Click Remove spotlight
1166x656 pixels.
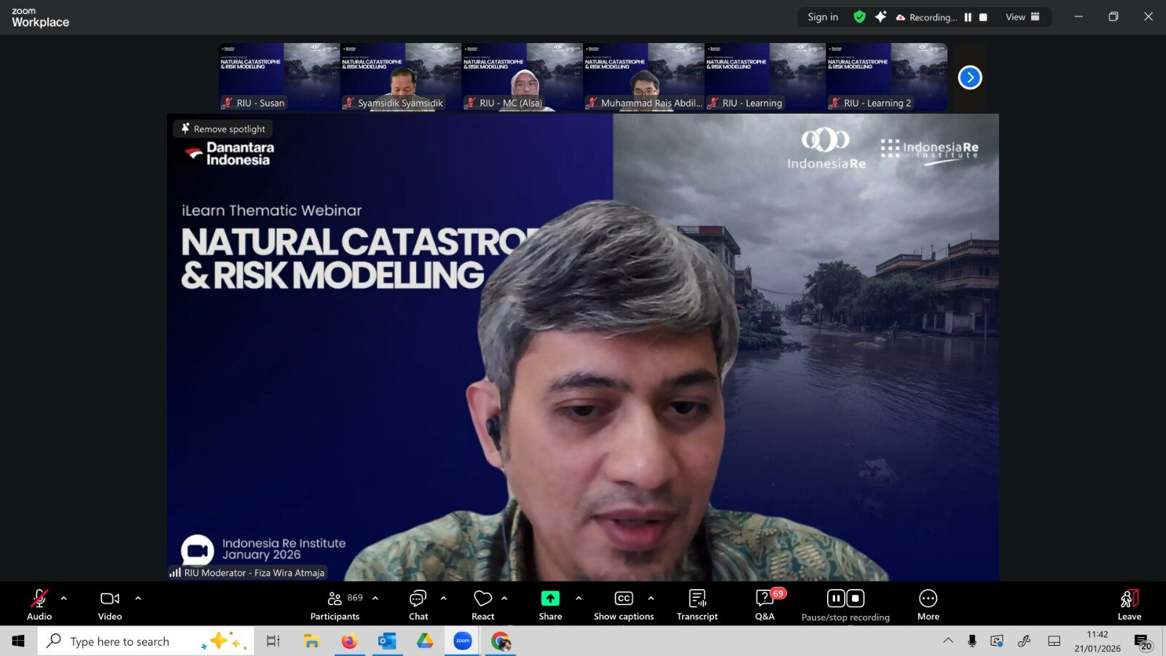point(223,129)
